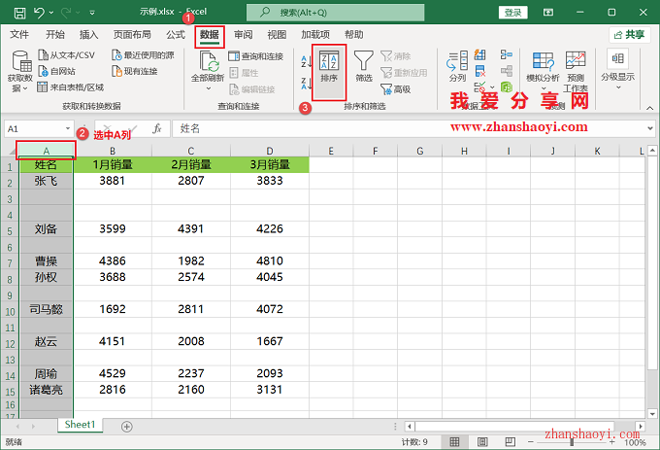This screenshot has width=660, height=450.
Task: Select From Table/Range (来自表格/区域)
Action: tap(70, 87)
